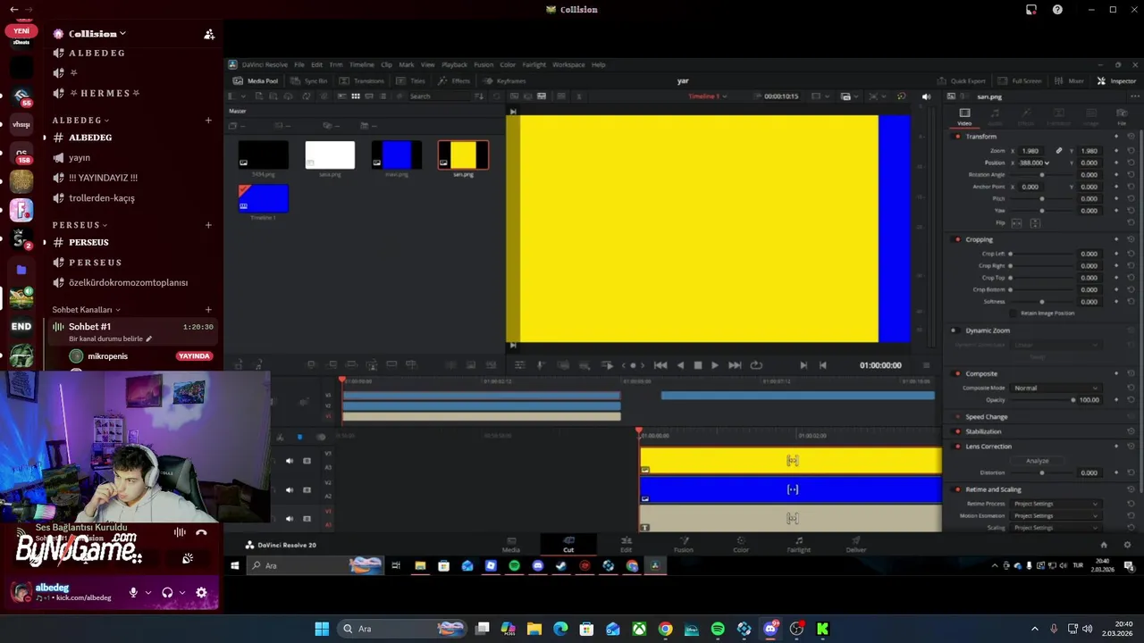
Task: Open the Media page tab
Action: tap(511, 544)
